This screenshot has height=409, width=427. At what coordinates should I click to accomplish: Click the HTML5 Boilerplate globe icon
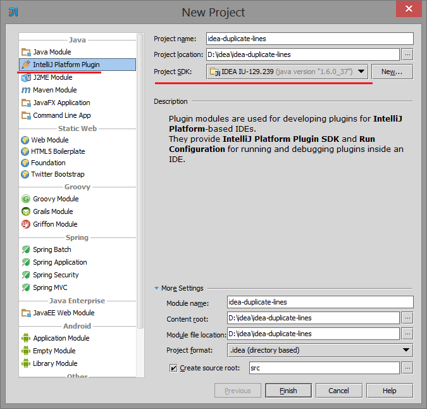coord(25,151)
